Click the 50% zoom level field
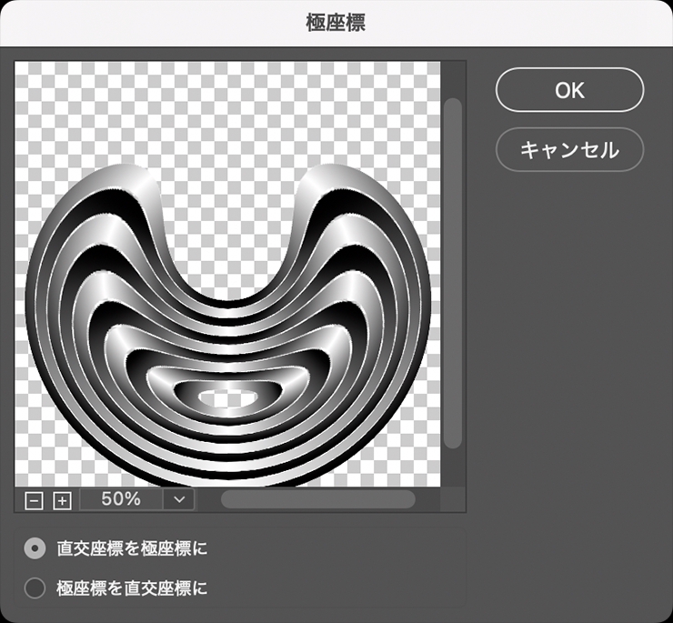Screen dimensions: 673x623 pyautogui.click(x=121, y=499)
